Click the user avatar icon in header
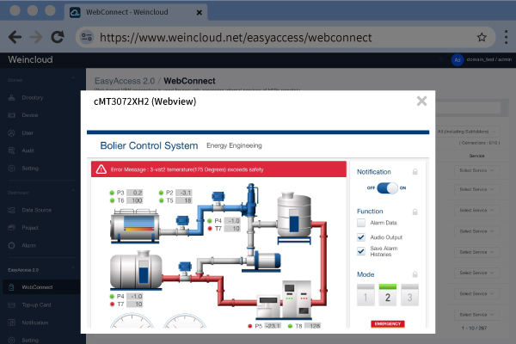516x344 pixels. pos(458,60)
